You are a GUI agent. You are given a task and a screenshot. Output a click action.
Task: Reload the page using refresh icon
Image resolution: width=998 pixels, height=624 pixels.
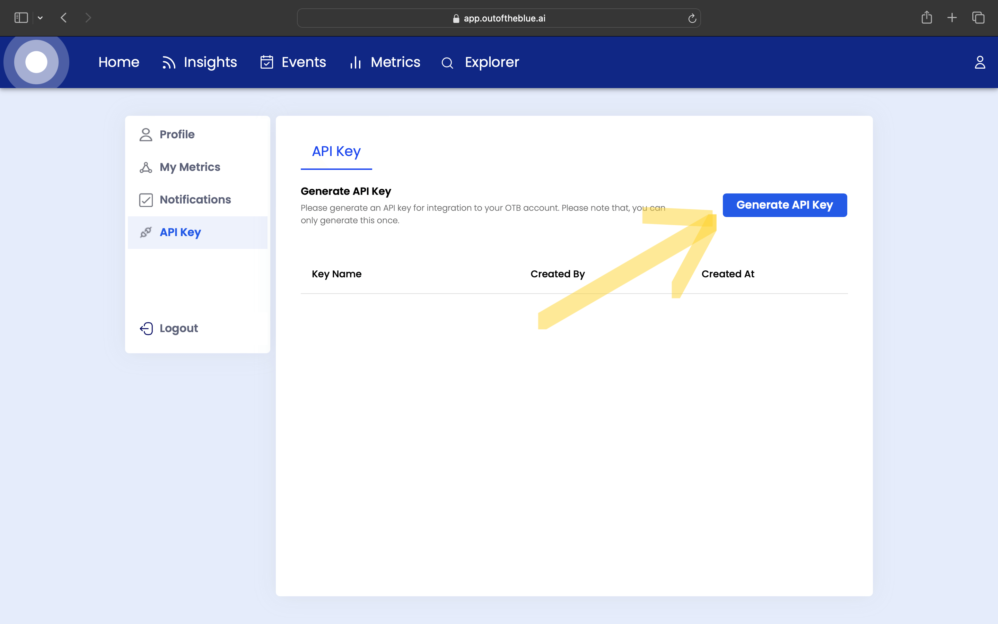click(692, 18)
